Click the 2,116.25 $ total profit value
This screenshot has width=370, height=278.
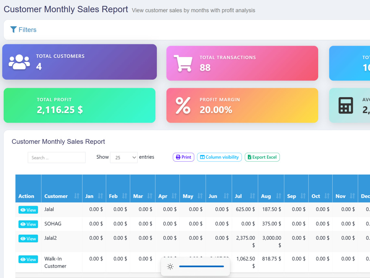coord(60,110)
